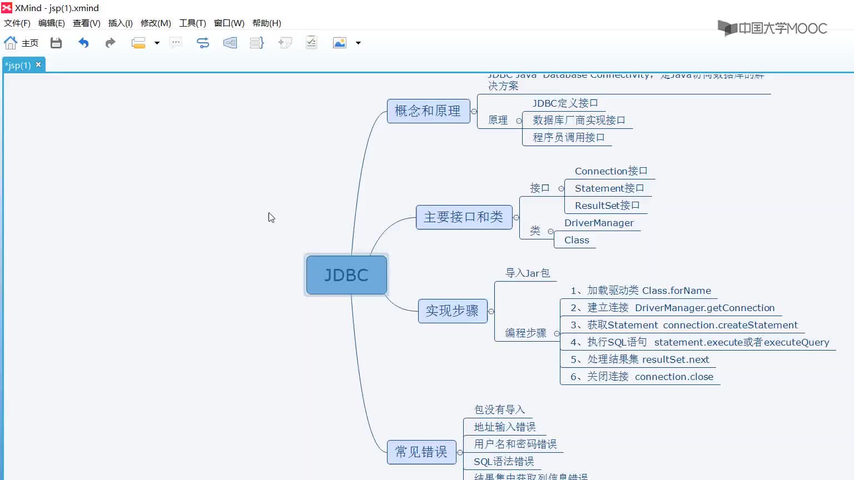Open the 编辑(E) menu
This screenshot has width=854, height=480.
point(52,23)
